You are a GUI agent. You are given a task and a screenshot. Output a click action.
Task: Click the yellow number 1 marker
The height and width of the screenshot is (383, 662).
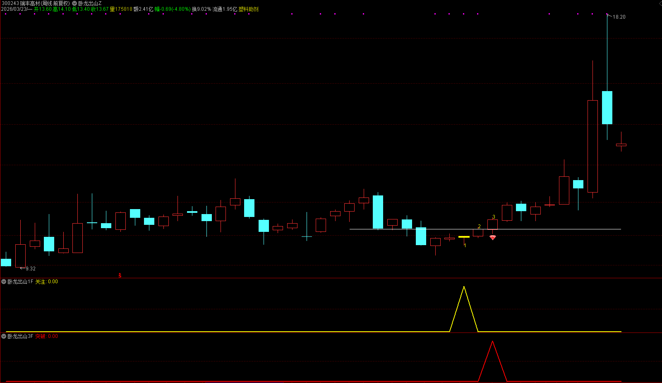pos(465,246)
